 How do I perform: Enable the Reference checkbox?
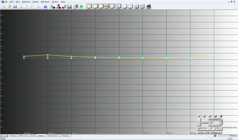click(x=228, y=136)
